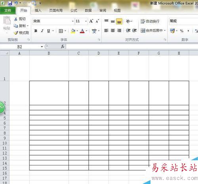Toggle underline formatting
This screenshot has width=198, height=184.
48,31
